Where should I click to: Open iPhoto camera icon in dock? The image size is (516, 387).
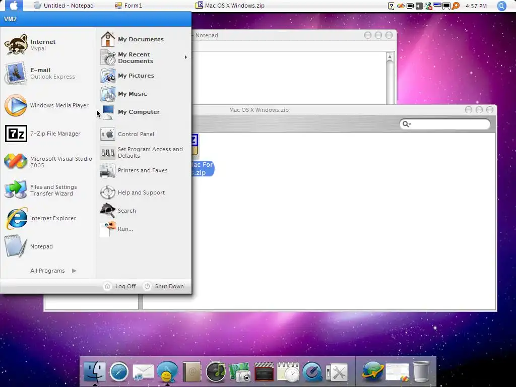point(240,372)
